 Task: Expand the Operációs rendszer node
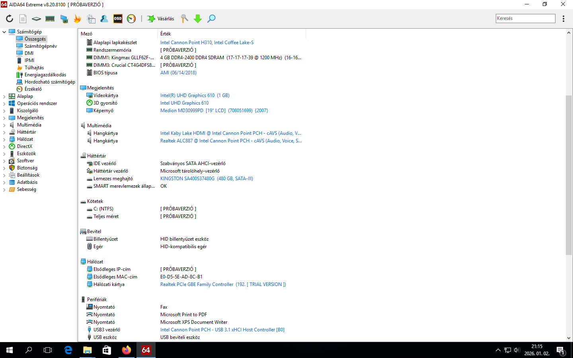4,103
